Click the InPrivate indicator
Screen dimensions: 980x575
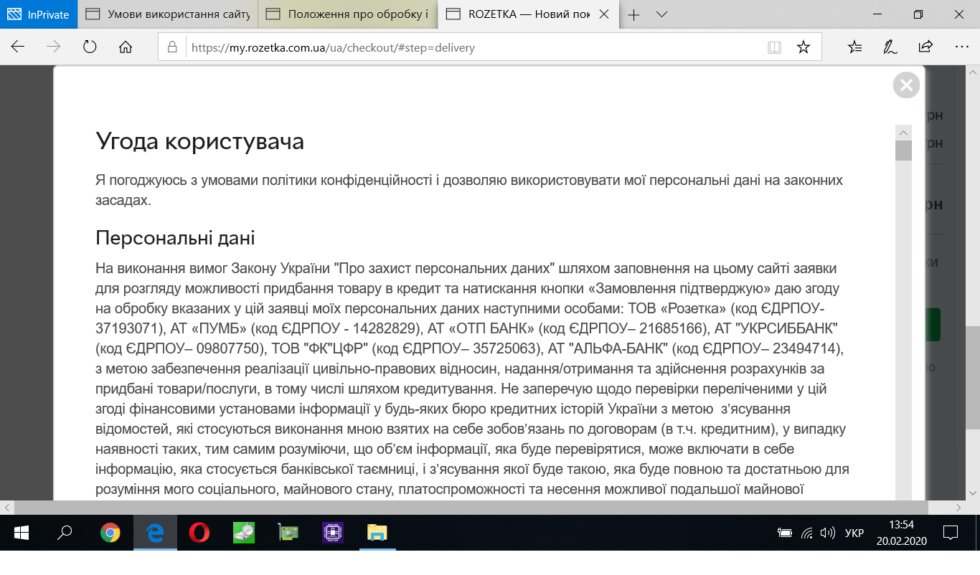click(38, 14)
